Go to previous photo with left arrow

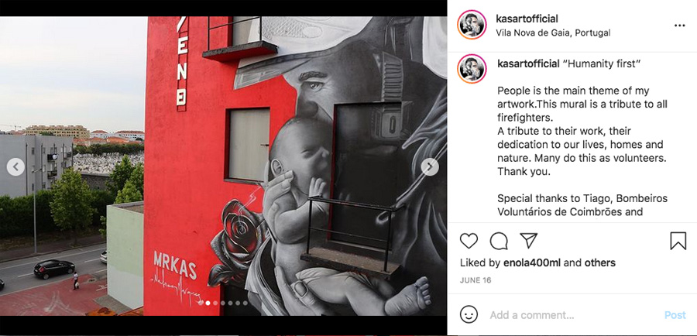pyautogui.click(x=16, y=167)
